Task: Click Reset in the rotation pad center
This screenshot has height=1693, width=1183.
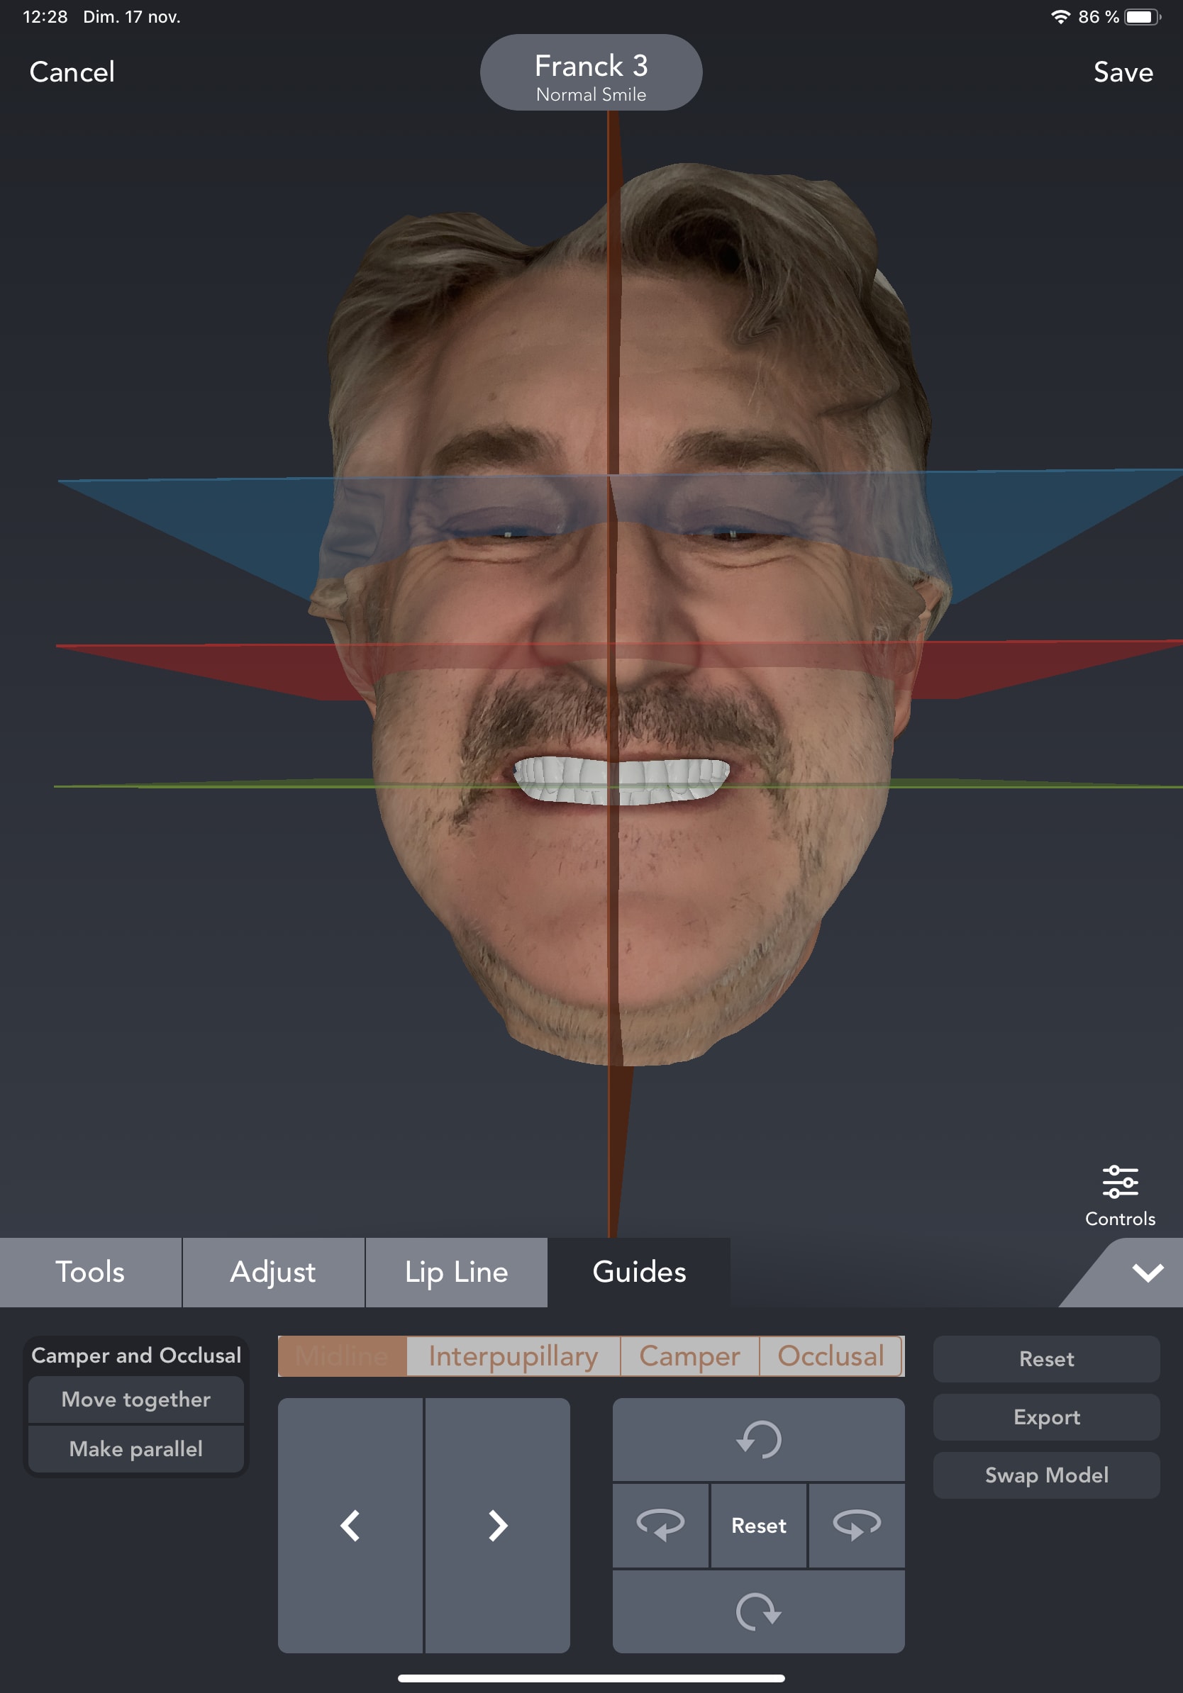Action: point(758,1525)
